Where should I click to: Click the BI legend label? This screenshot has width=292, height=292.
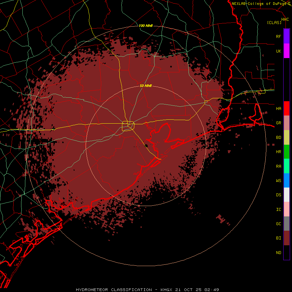[278, 238]
